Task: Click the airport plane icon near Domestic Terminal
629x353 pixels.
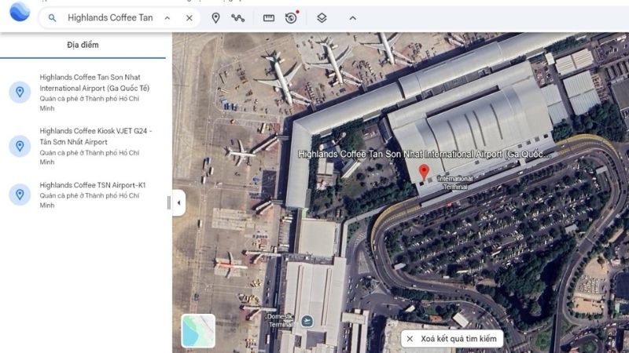Action: 307,321
